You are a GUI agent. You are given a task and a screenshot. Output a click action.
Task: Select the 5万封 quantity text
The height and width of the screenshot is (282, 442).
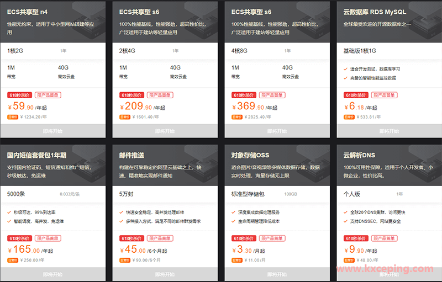[127, 194]
